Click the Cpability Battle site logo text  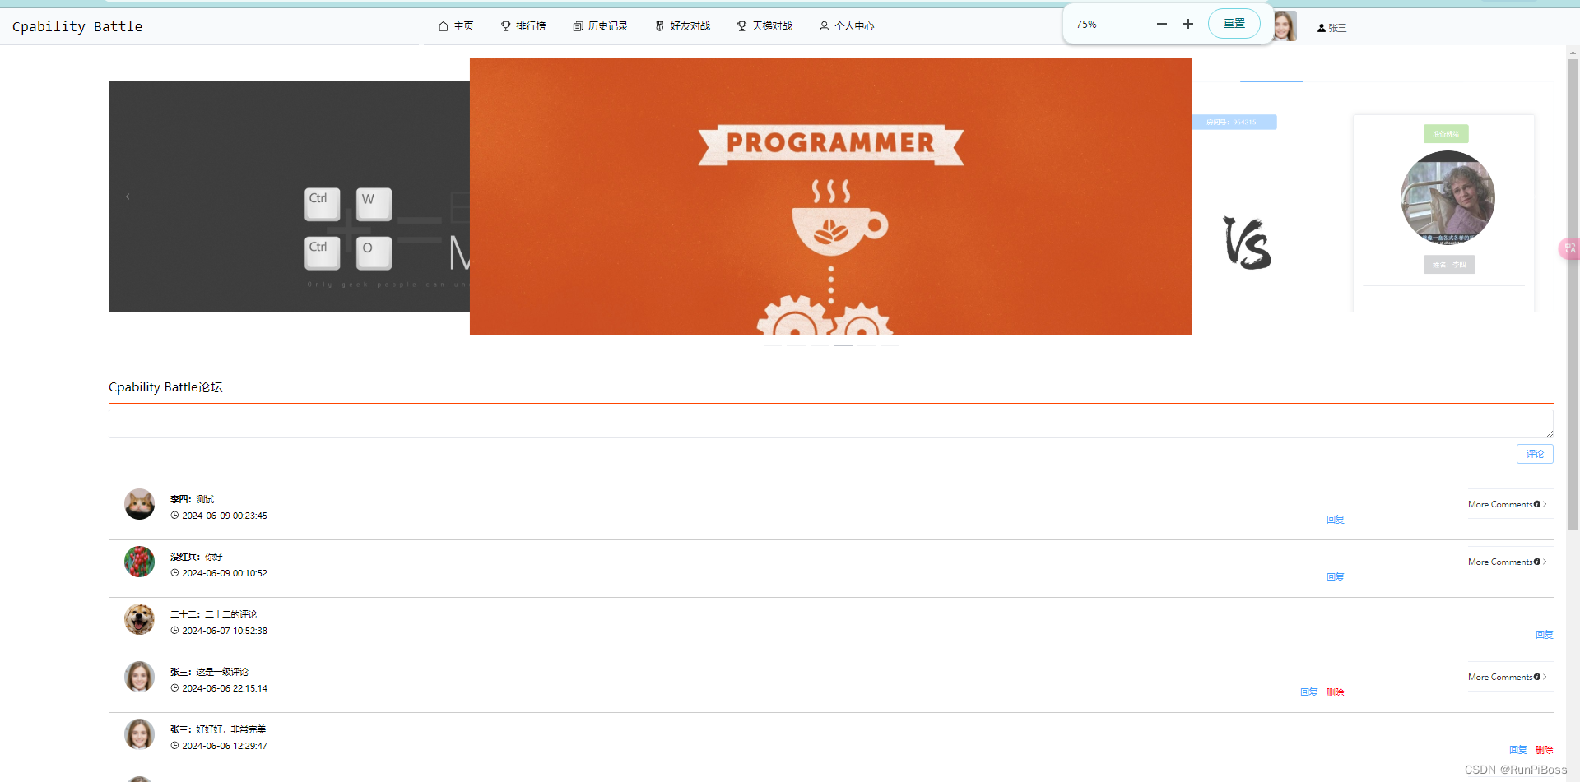coord(77,26)
